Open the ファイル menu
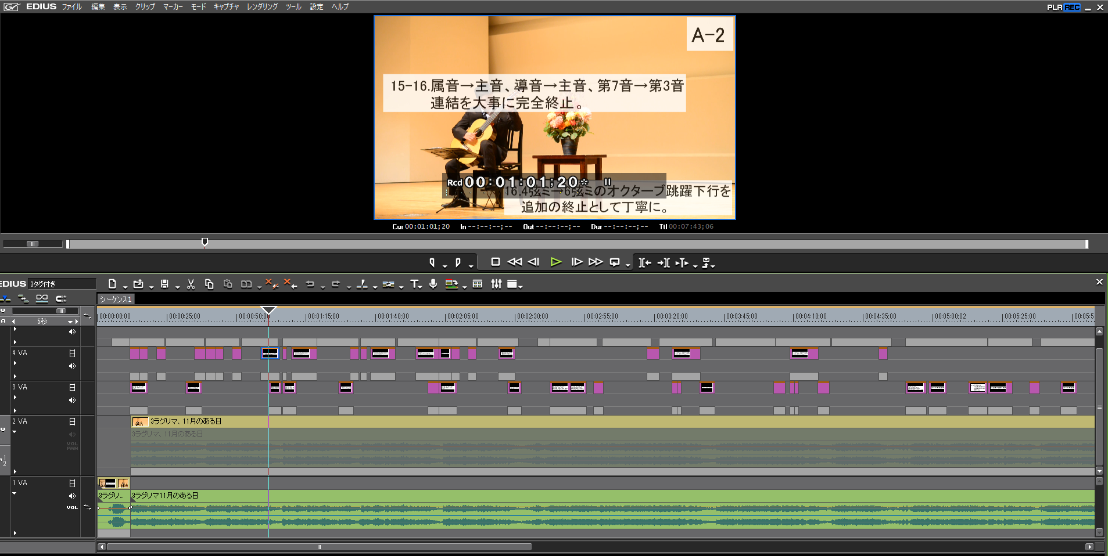This screenshot has width=1108, height=556. click(x=72, y=6)
